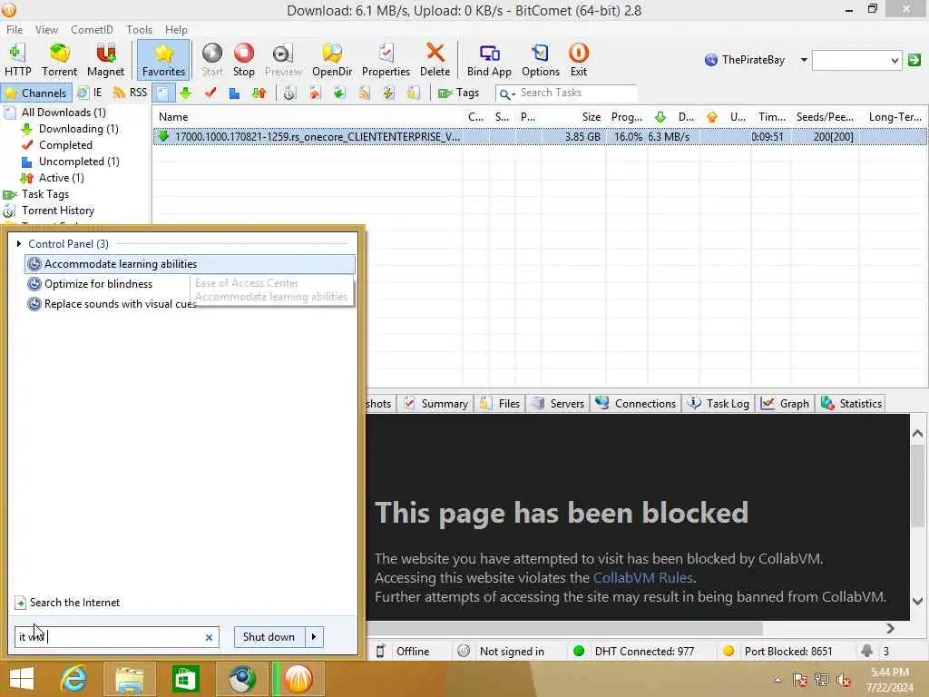The width and height of the screenshot is (929, 697).
Task: Switch to the Servers tab
Action: tap(558, 404)
